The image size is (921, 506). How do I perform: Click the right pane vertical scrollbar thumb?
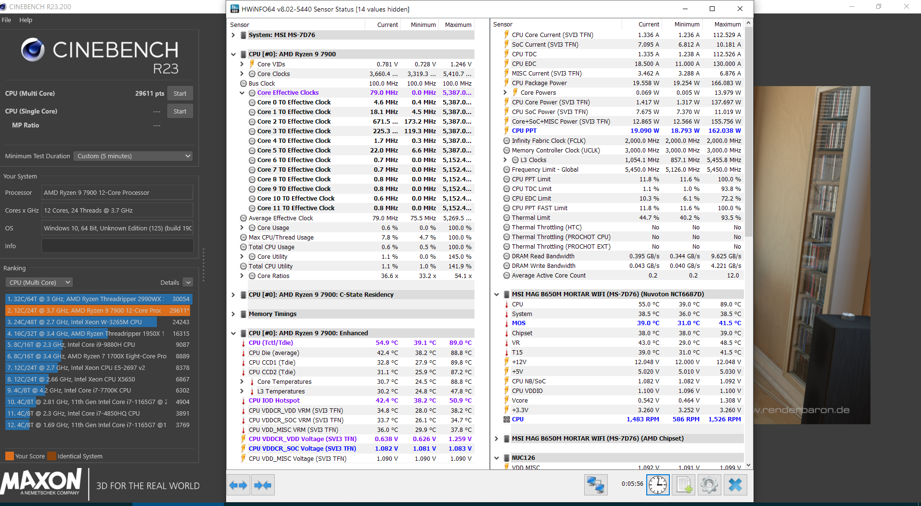(748, 131)
